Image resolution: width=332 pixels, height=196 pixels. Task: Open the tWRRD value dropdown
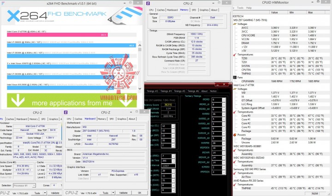coord(224,114)
